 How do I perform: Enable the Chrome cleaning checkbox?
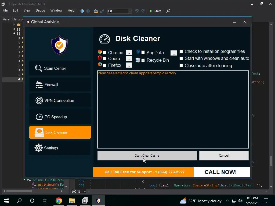tap(105, 53)
